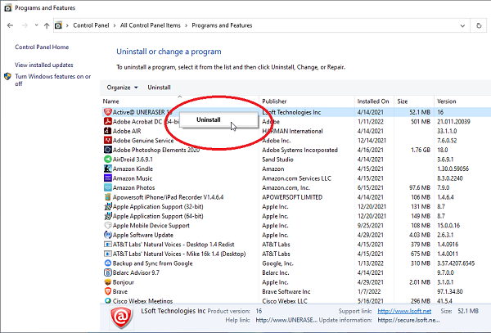The height and width of the screenshot is (333, 491).
Task: Click Uninstall in the toolbar
Action: pos(159,88)
